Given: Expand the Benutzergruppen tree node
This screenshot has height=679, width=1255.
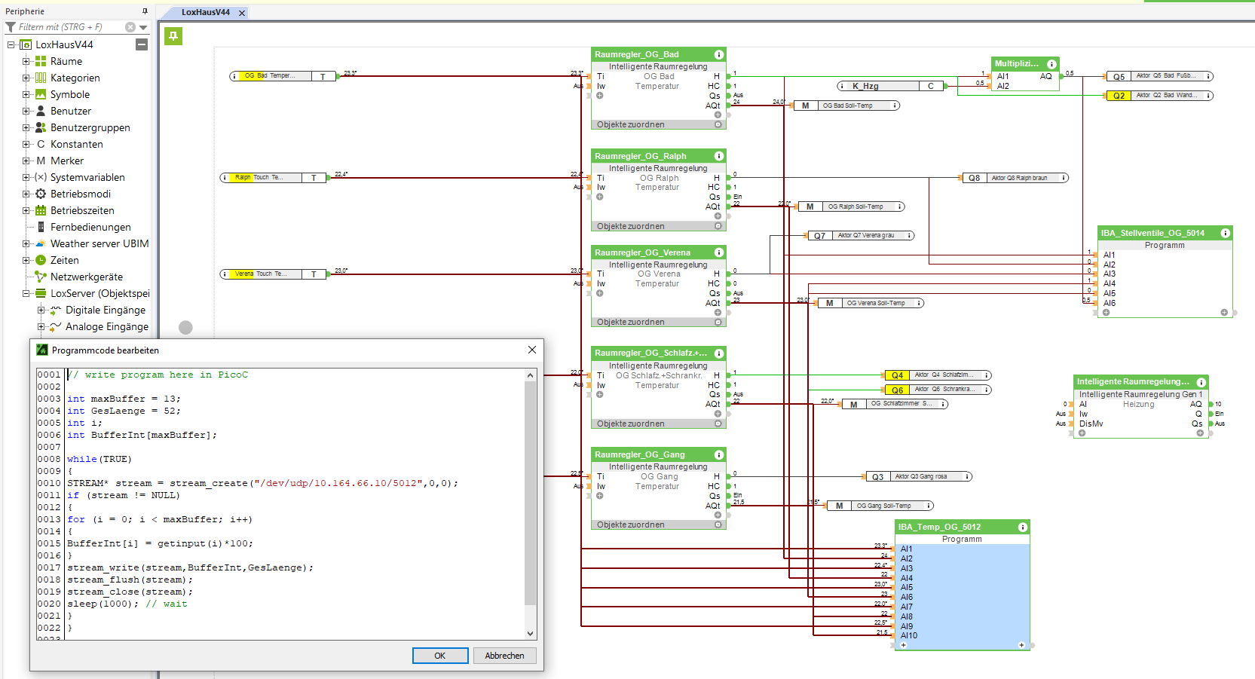Looking at the screenshot, I should pyautogui.click(x=26, y=127).
